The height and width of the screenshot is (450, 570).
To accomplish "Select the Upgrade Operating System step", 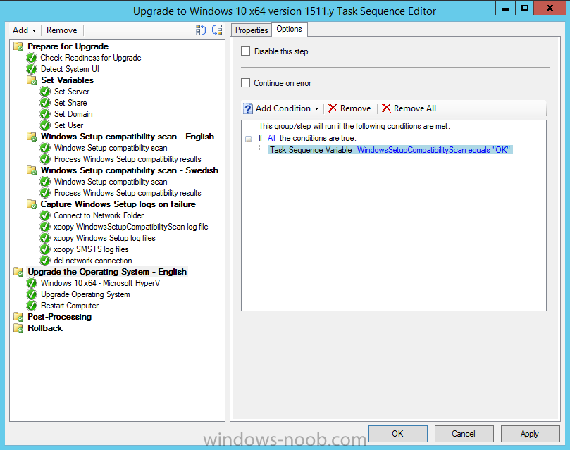I will pos(85,294).
